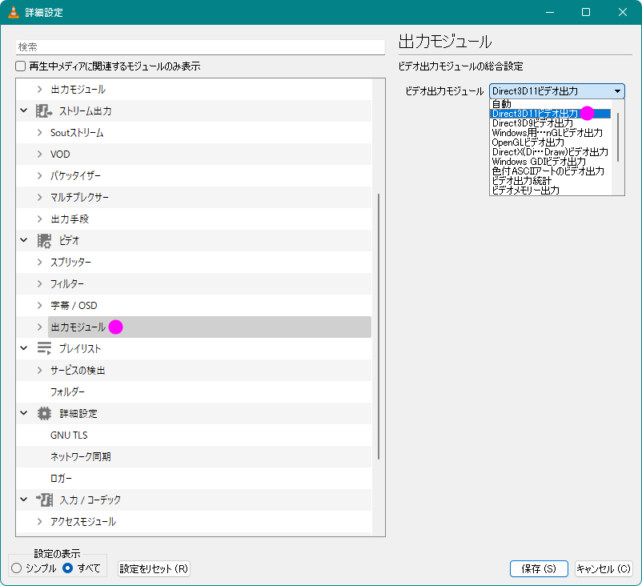The width and height of the screenshot is (642, 586).
Task: Click the プレイリスト category icon
Action: pos(44,348)
